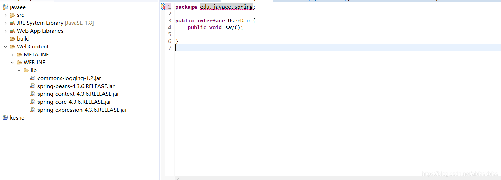Screen dimensions: 501x180
Task: Click the META-INF folder icon
Action: [x=19, y=54]
